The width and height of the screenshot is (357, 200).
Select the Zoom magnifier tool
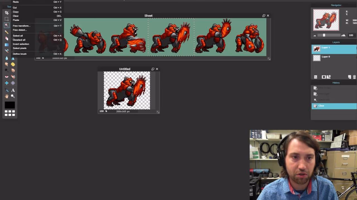[x=13, y=96]
